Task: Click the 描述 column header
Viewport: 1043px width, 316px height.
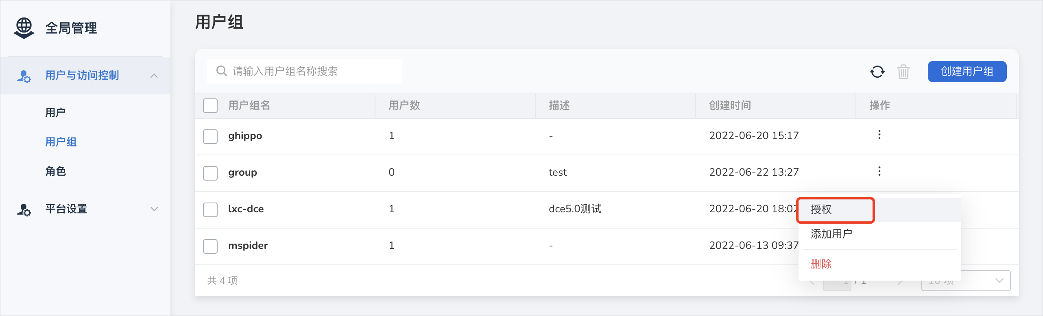Action: click(x=559, y=106)
